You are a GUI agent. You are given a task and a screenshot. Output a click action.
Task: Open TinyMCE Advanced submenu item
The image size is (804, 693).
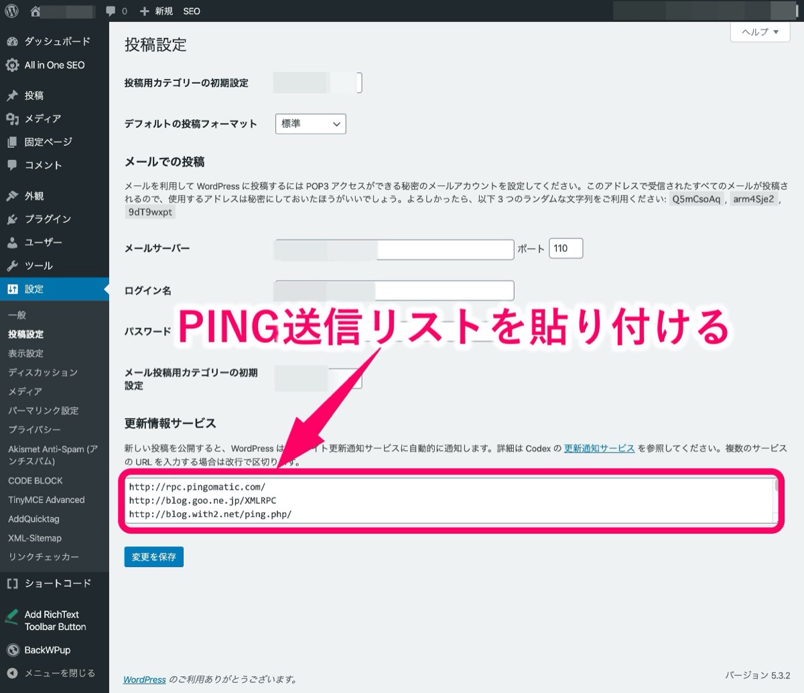[x=46, y=500]
